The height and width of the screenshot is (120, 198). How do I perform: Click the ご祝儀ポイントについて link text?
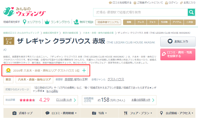click(x=150, y=3)
